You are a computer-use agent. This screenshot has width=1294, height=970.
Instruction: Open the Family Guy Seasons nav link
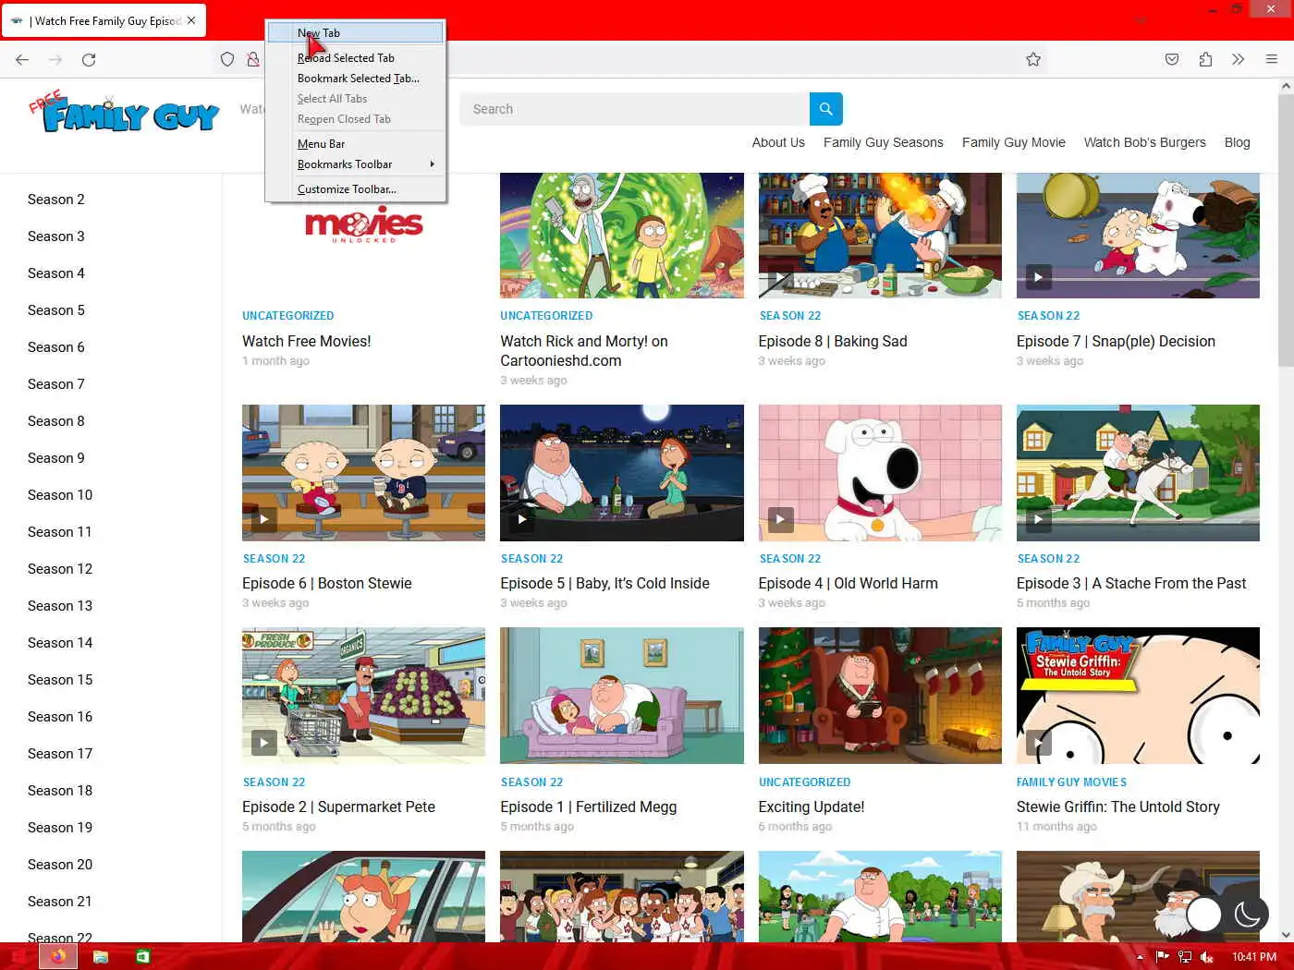click(884, 142)
